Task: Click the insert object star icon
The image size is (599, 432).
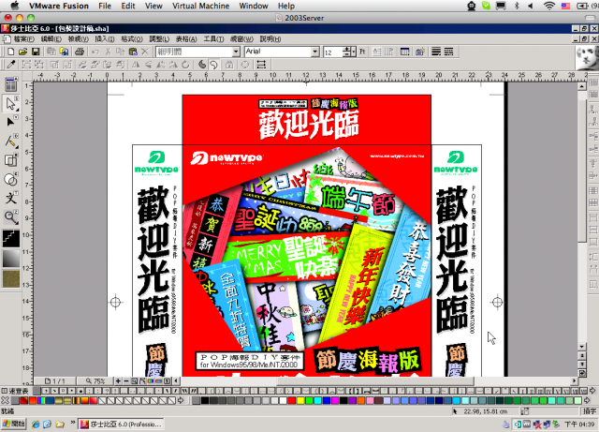Action: click(x=420, y=52)
